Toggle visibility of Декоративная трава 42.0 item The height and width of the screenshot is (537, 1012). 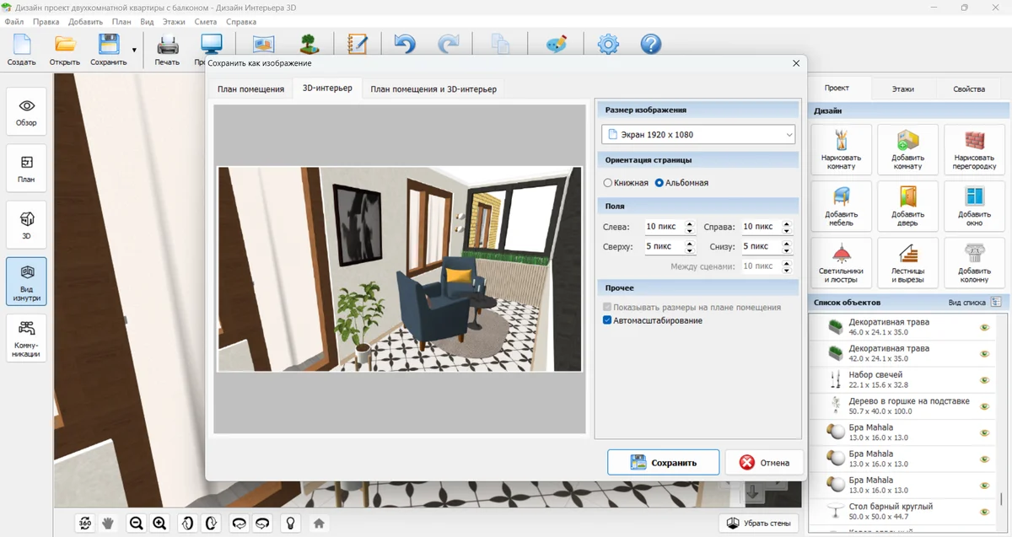984,353
